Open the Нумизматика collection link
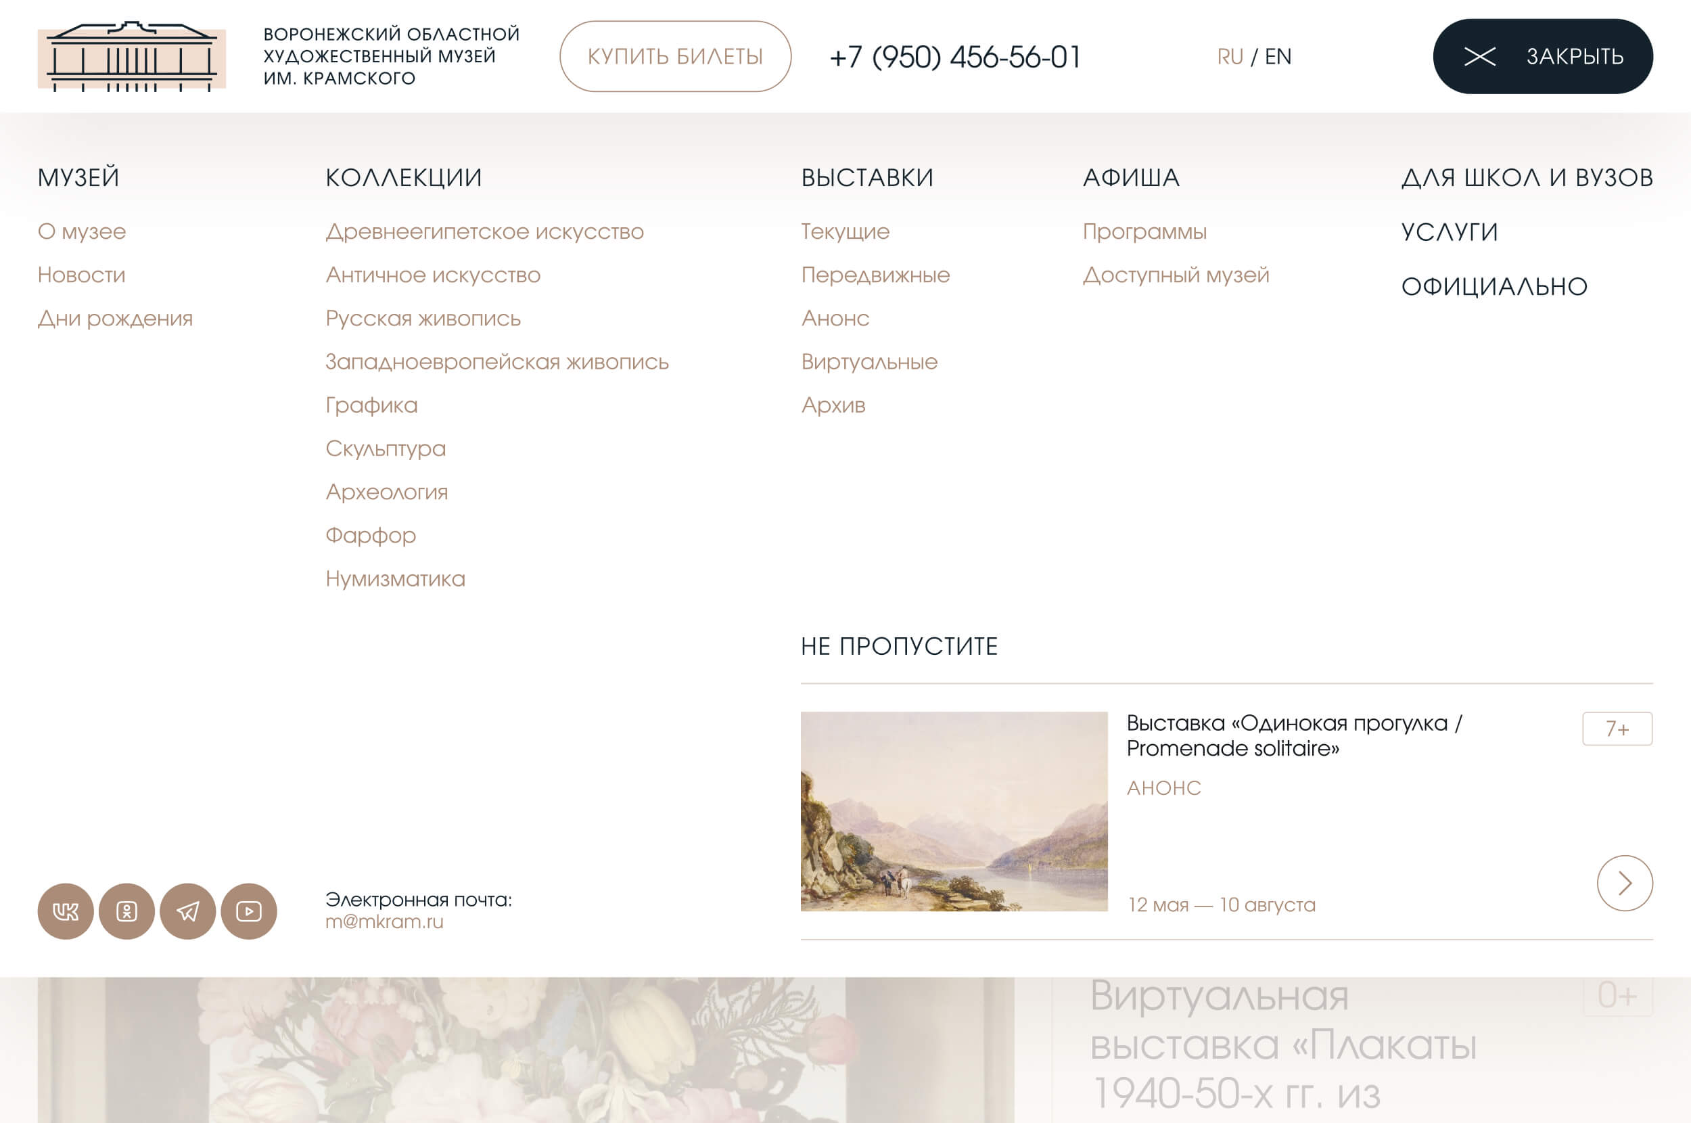Screen dimensions: 1691x1123 pyautogui.click(x=395, y=578)
